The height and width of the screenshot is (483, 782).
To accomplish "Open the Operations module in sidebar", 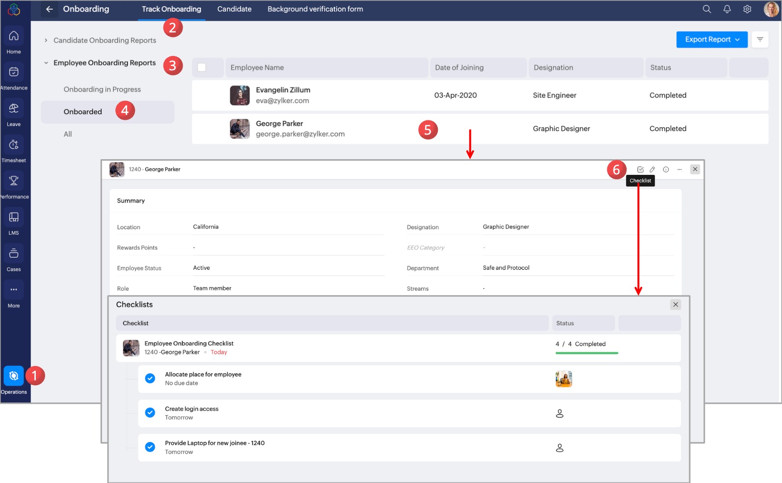I will (x=14, y=376).
